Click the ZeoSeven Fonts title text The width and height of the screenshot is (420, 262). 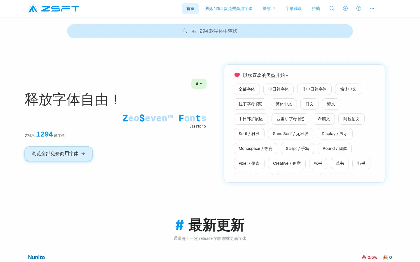click(x=164, y=118)
